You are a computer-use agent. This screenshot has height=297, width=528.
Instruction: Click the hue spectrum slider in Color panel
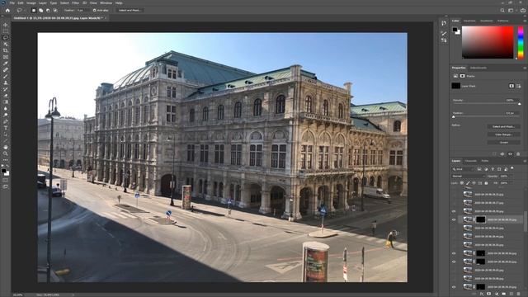pyautogui.click(x=521, y=42)
